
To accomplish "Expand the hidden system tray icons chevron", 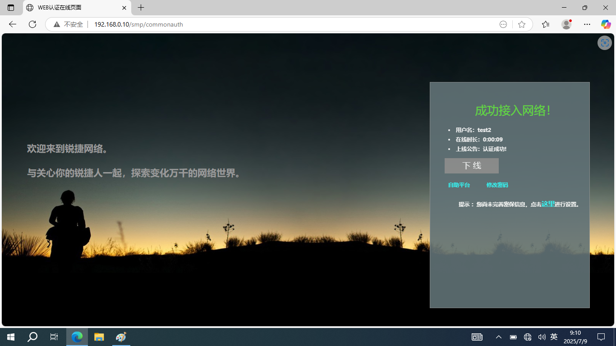I will pos(499,337).
